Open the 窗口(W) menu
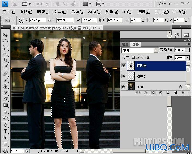This screenshot has width=192, height=154. click(x=161, y=12)
